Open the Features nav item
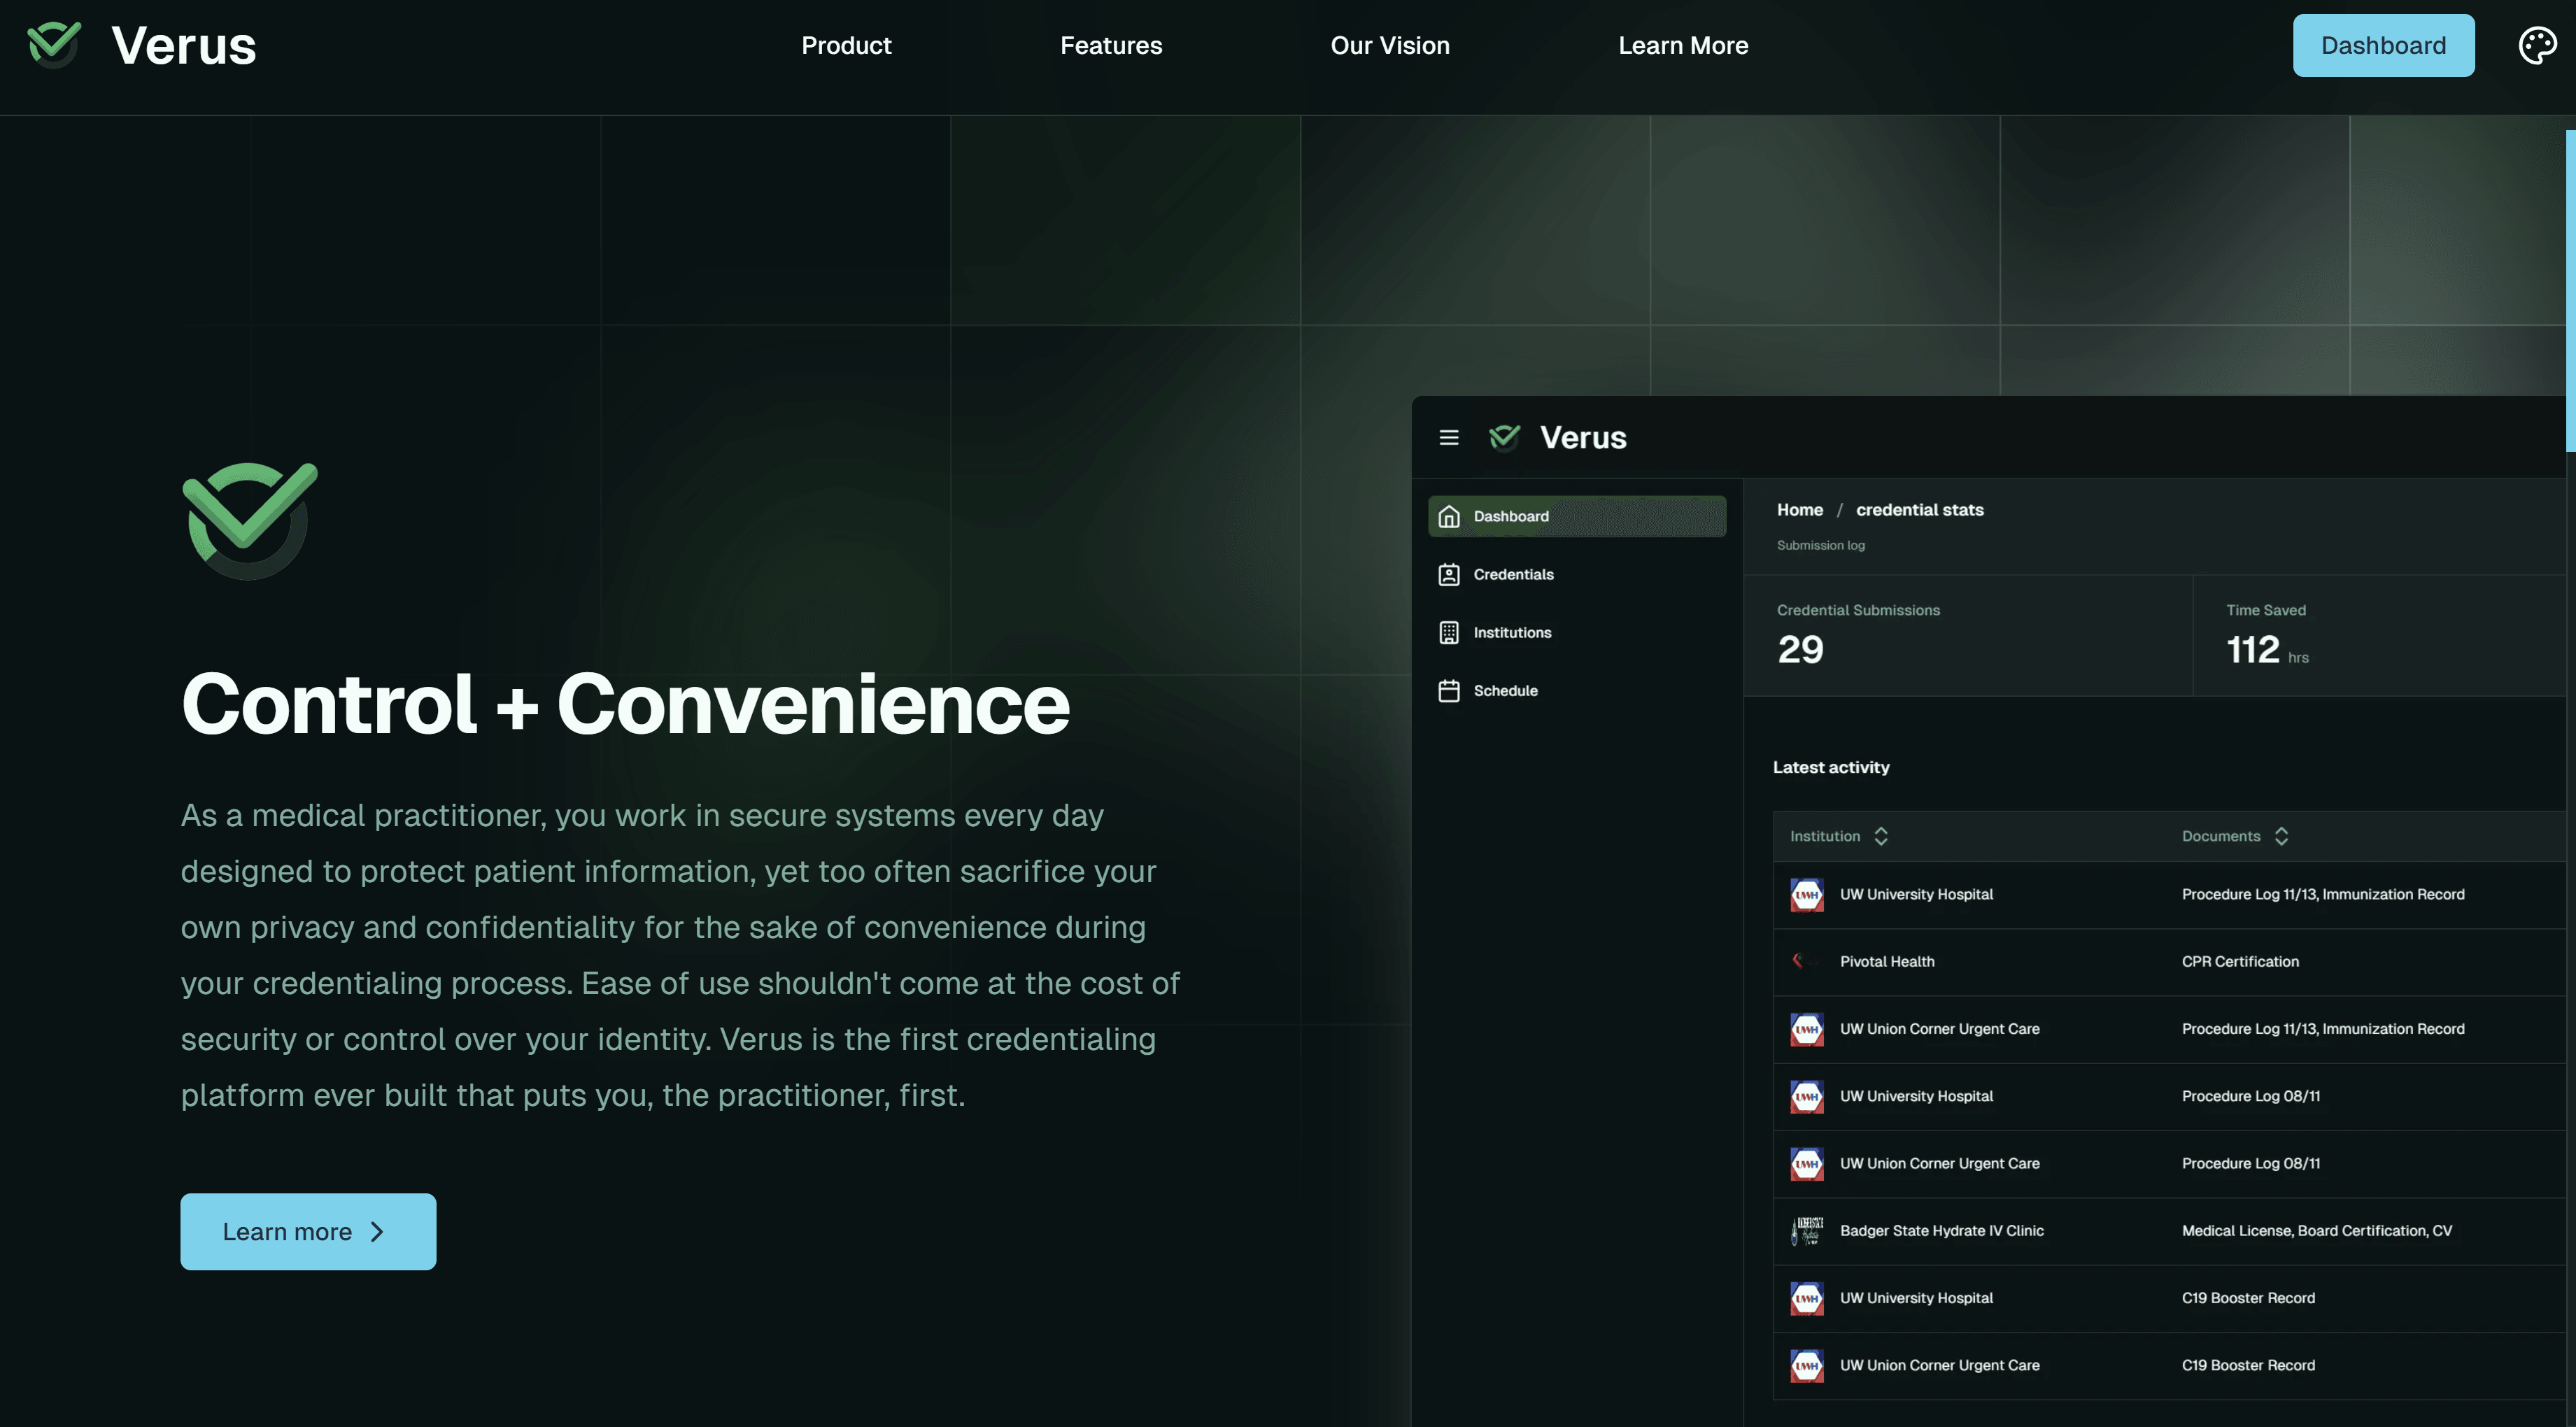The width and height of the screenshot is (2576, 1427). tap(1110, 45)
